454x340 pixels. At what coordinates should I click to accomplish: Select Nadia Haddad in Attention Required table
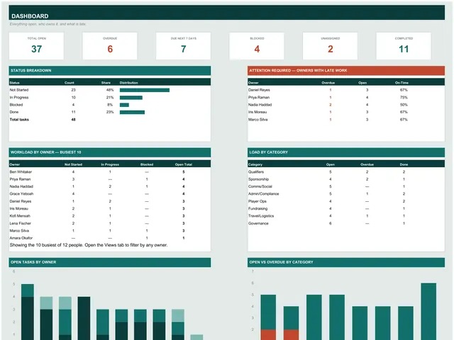260,105
